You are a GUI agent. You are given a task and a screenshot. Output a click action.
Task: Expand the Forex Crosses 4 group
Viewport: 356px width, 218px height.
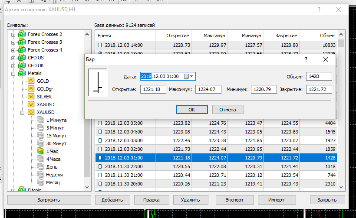click(x=13, y=50)
